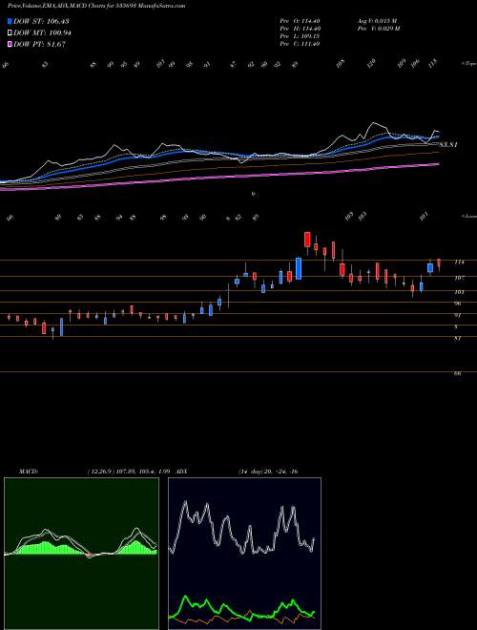Click the 96 price level label
This screenshot has height=630, width=477.
(x=458, y=304)
